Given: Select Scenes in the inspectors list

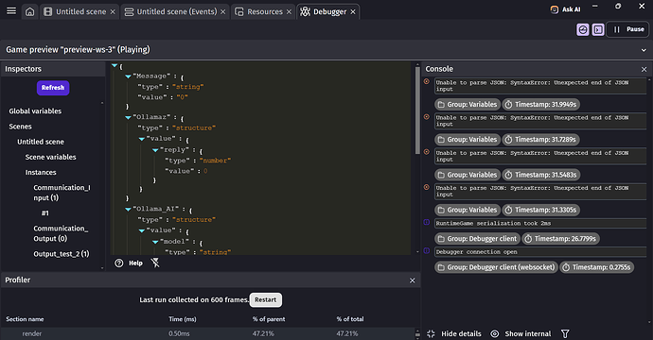Looking at the screenshot, I should pos(21,127).
